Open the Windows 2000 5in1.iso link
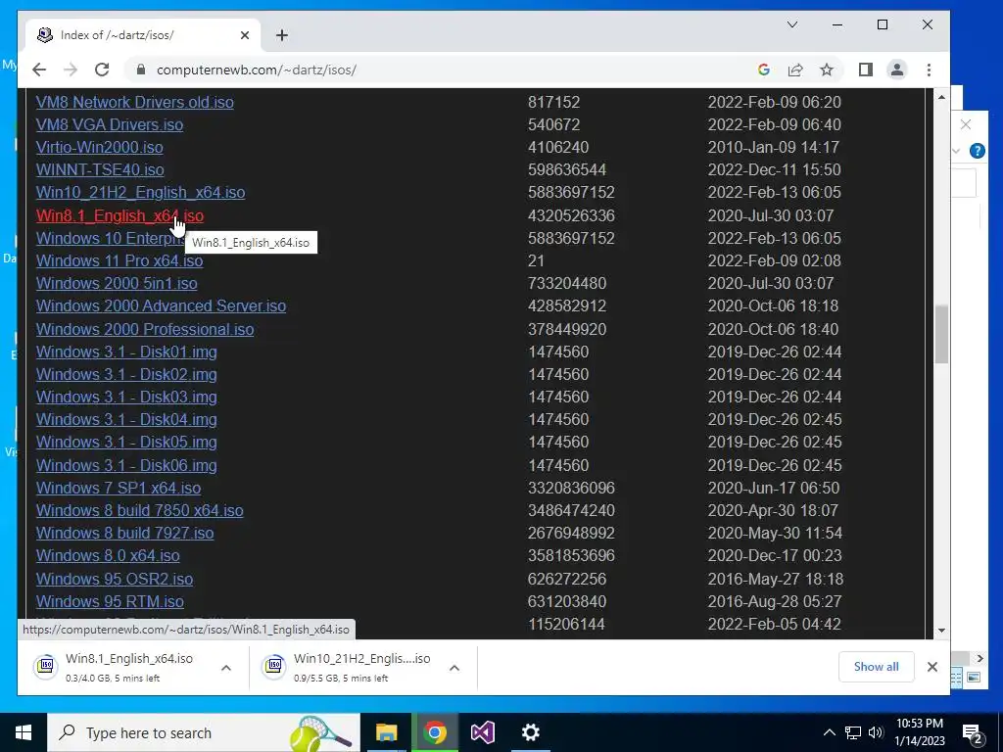Screen dimensions: 1003x752 click(117, 283)
